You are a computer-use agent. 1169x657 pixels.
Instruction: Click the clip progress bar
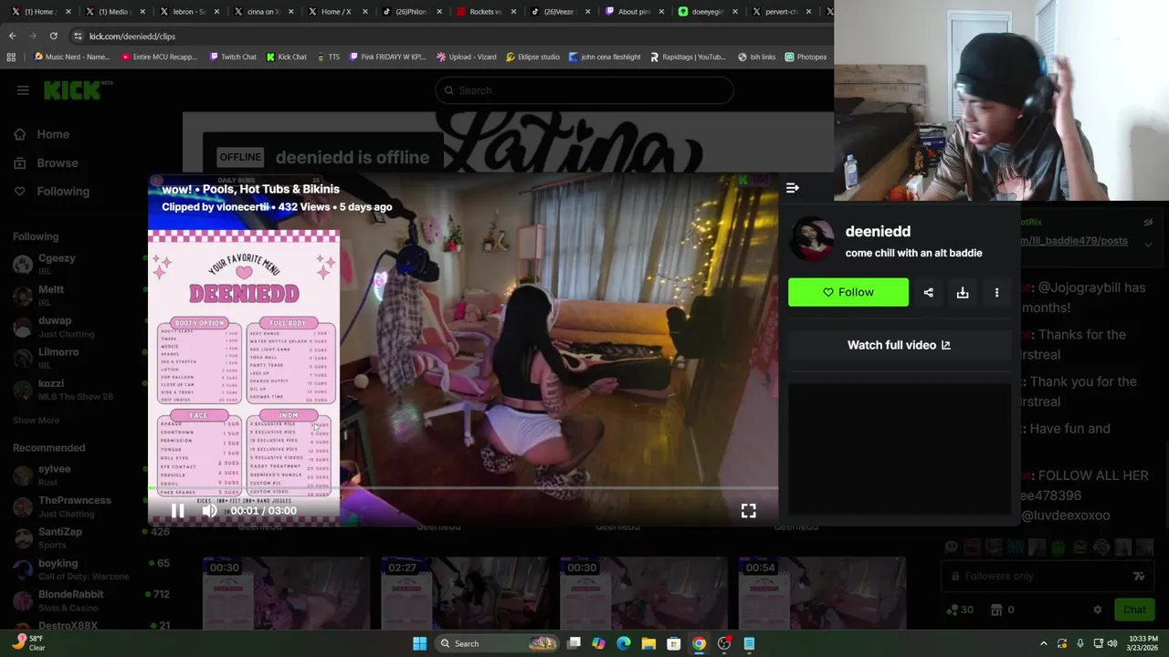[463, 489]
